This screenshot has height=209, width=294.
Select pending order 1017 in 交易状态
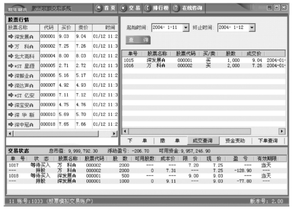pyautogui.click(x=147, y=165)
